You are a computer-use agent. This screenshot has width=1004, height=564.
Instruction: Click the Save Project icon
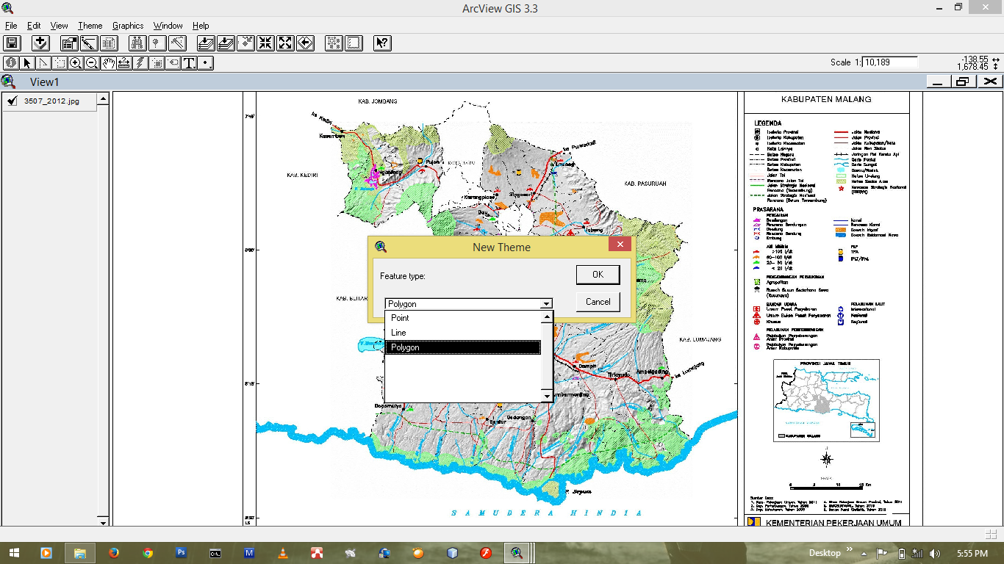click(12, 43)
